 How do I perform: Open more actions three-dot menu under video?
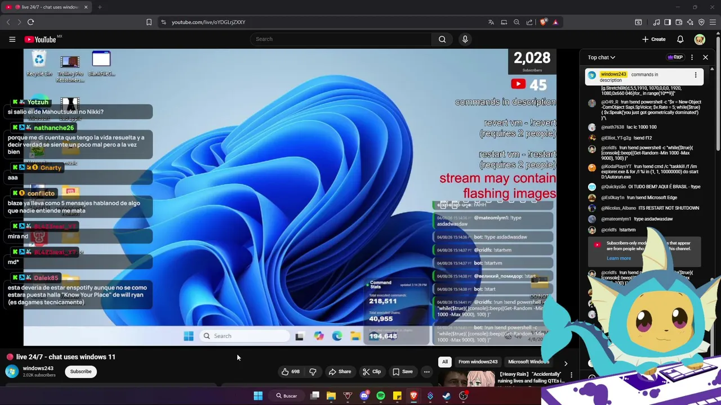tap(426, 371)
